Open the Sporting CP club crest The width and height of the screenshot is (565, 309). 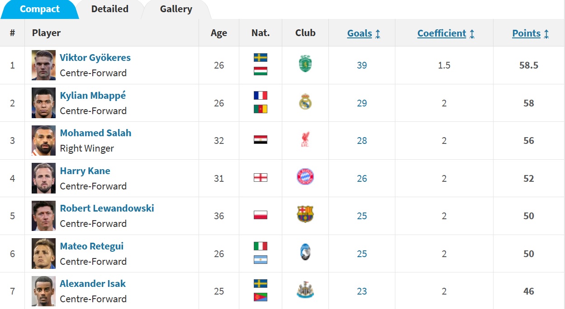click(x=305, y=64)
